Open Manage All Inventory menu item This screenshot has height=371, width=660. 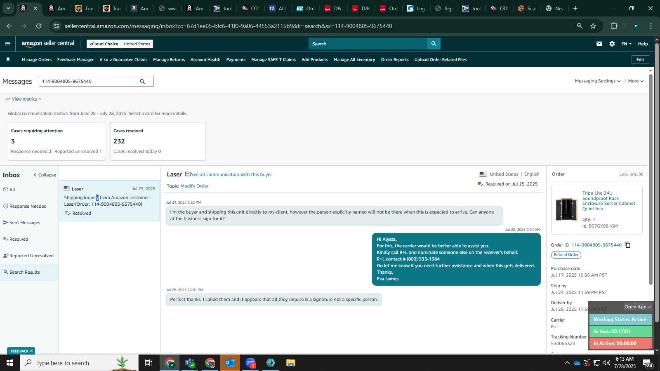pyautogui.click(x=354, y=60)
